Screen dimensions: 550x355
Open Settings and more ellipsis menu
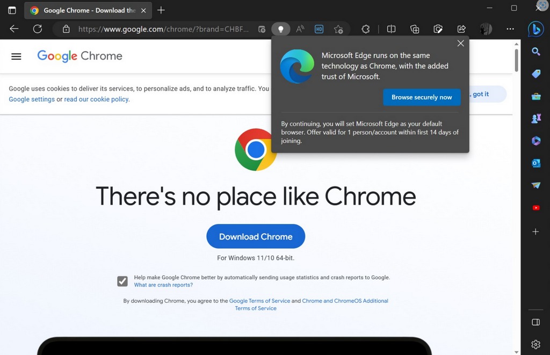[x=510, y=29]
